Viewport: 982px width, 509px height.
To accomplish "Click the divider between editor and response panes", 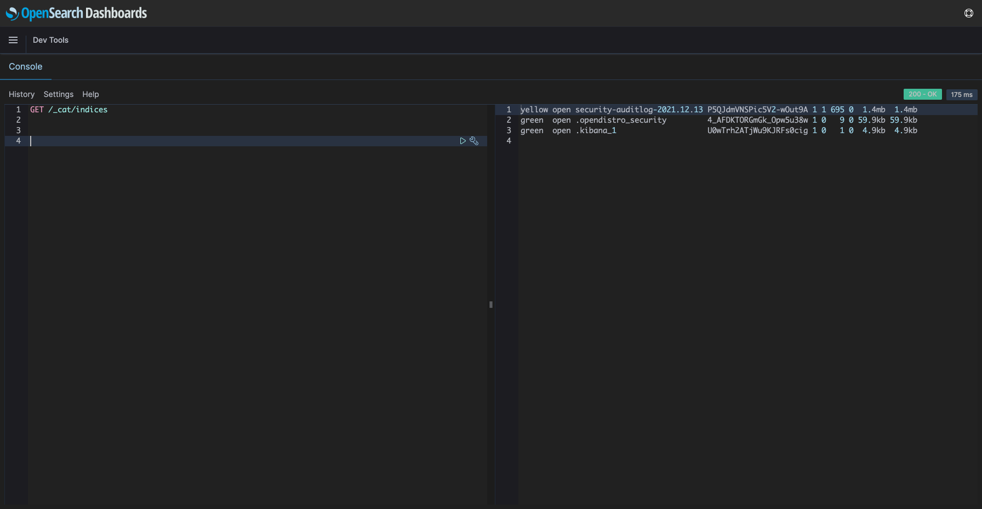I will (490, 305).
